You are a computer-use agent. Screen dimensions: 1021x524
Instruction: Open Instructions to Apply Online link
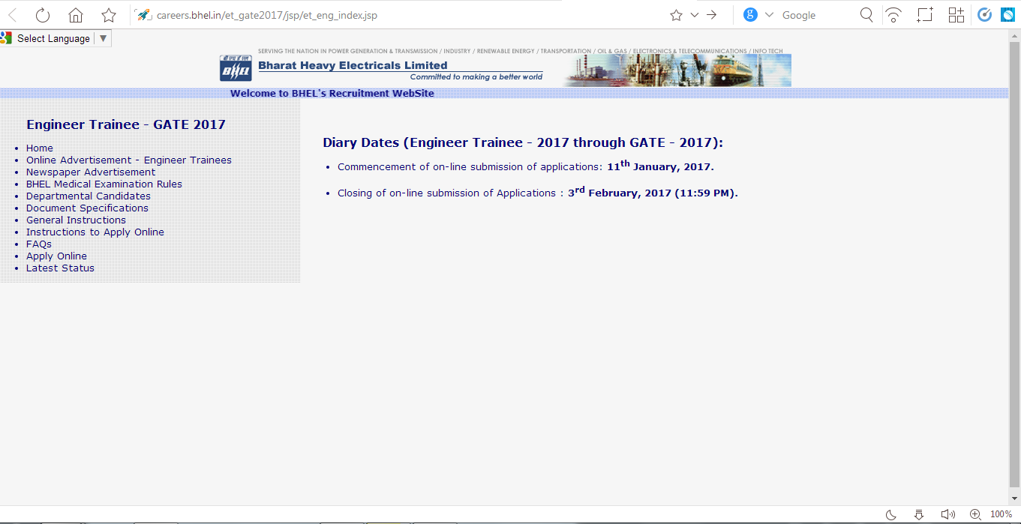pyautogui.click(x=95, y=232)
